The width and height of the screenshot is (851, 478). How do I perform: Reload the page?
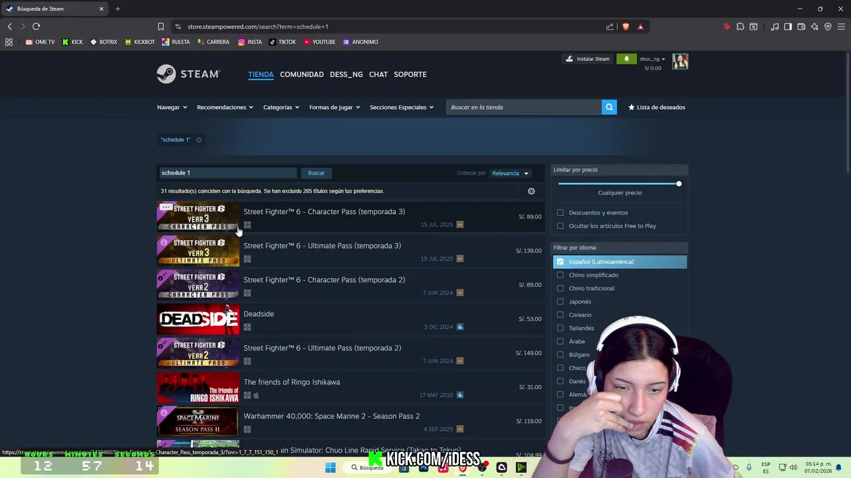coord(36,27)
